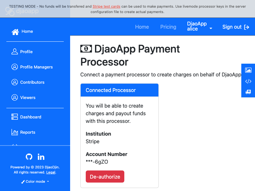The height and width of the screenshot is (191, 255).
Task: Go to Profile Managers in sidebar
Action: click(32, 67)
